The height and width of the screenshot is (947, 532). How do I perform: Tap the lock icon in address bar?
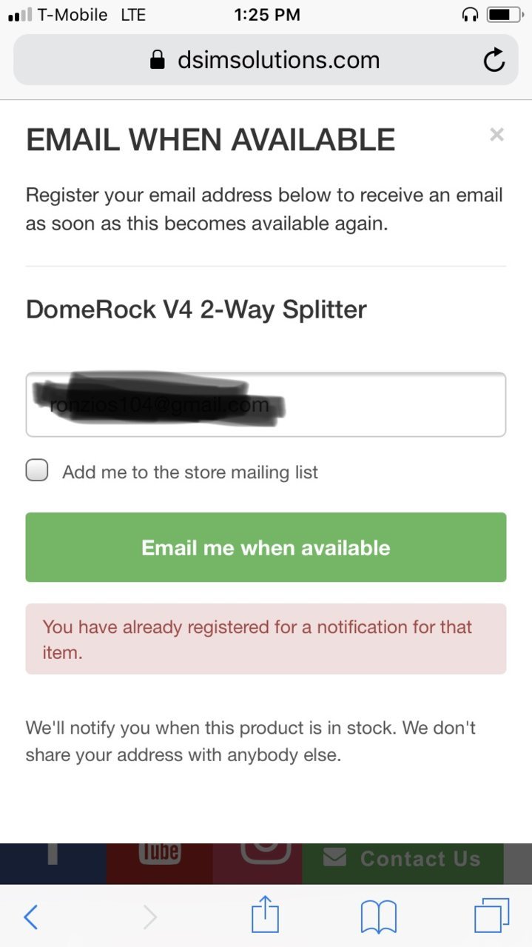157,60
